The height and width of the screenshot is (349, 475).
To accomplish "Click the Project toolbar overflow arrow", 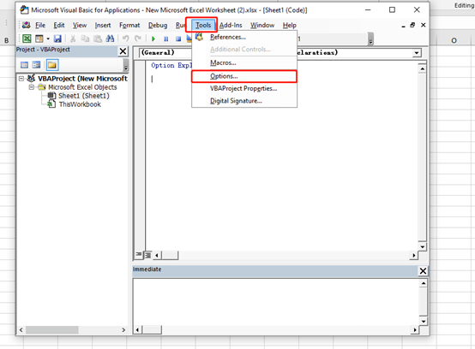I will tap(126, 66).
